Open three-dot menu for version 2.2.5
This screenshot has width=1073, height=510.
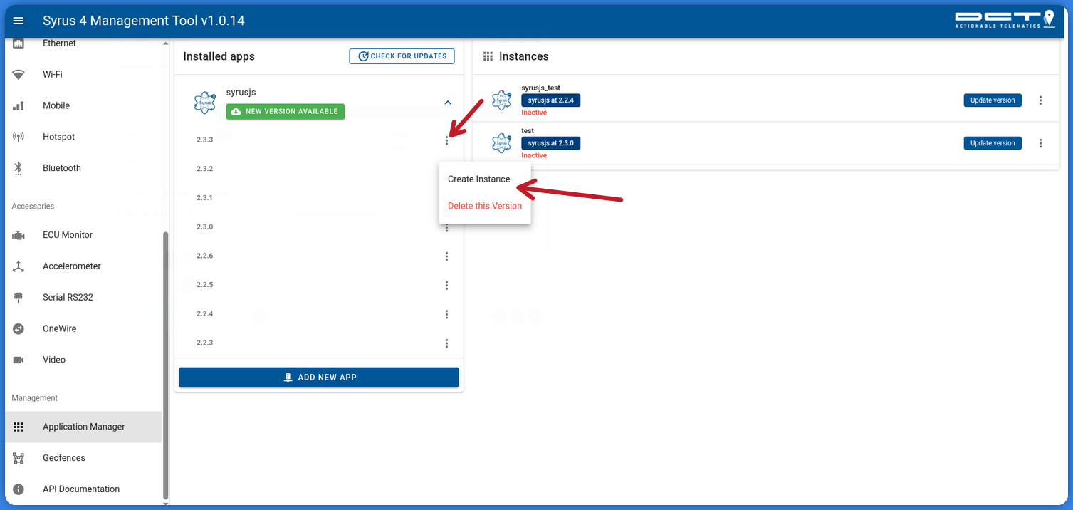(x=446, y=286)
